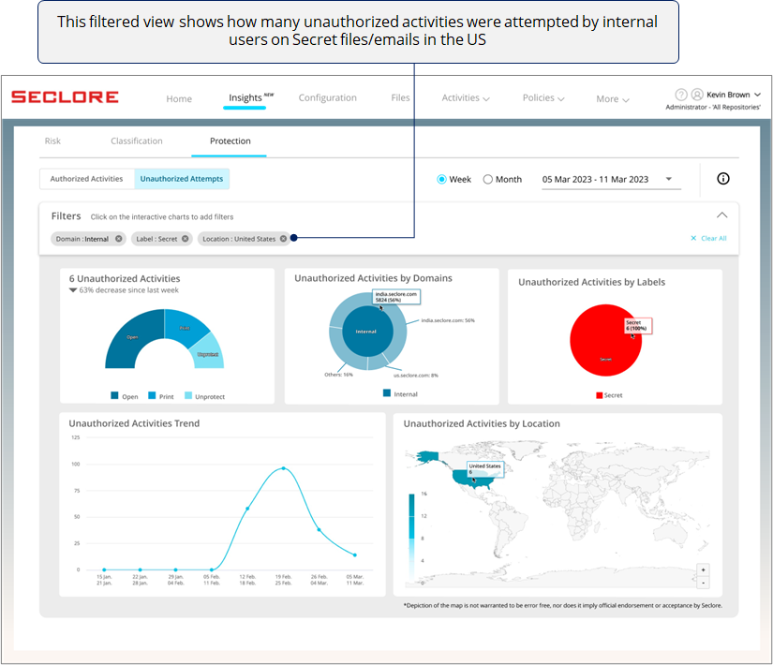The width and height of the screenshot is (773, 665).
Task: Open the Files page
Action: 400,97
